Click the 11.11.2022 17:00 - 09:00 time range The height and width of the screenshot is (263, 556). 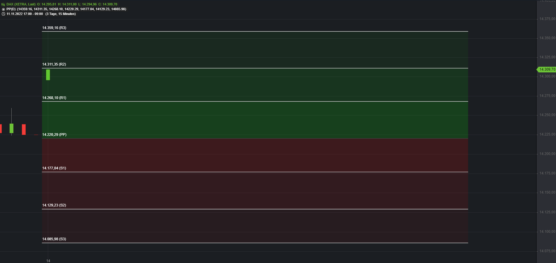(x=25, y=14)
